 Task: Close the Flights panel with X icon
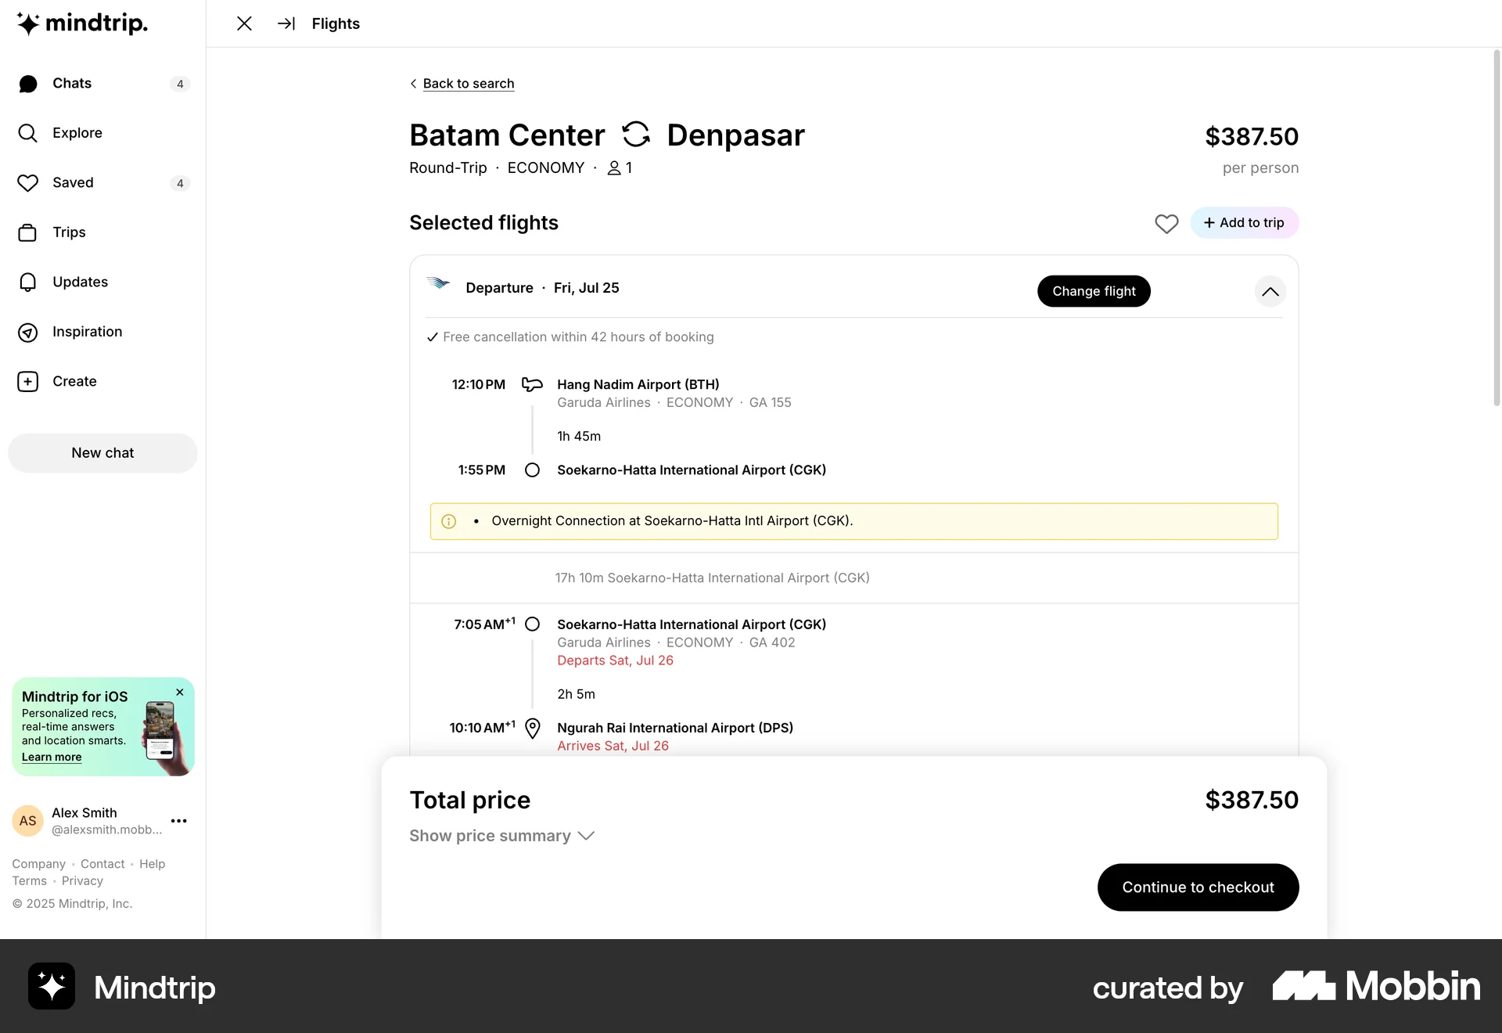[x=244, y=23]
